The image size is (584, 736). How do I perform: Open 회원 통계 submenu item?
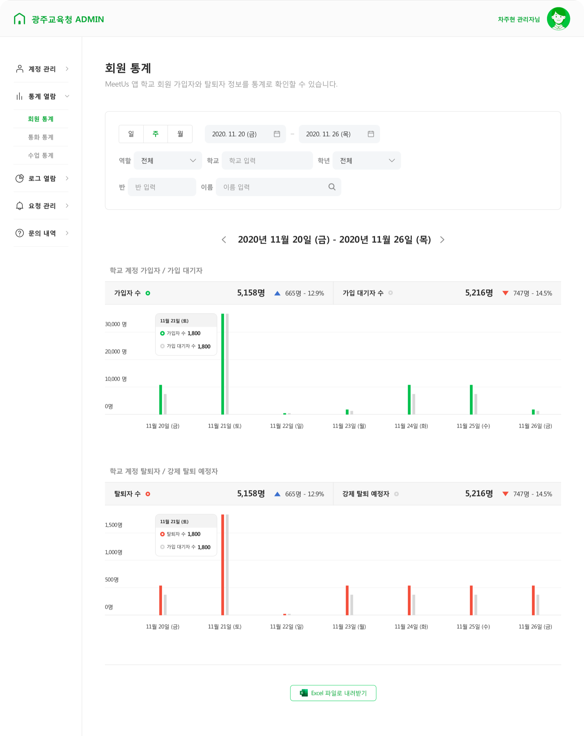(x=41, y=119)
